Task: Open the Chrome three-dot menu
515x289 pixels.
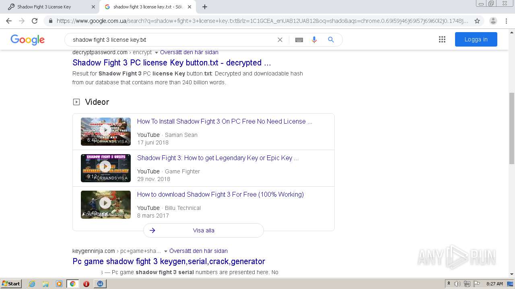Action: click(x=506, y=21)
